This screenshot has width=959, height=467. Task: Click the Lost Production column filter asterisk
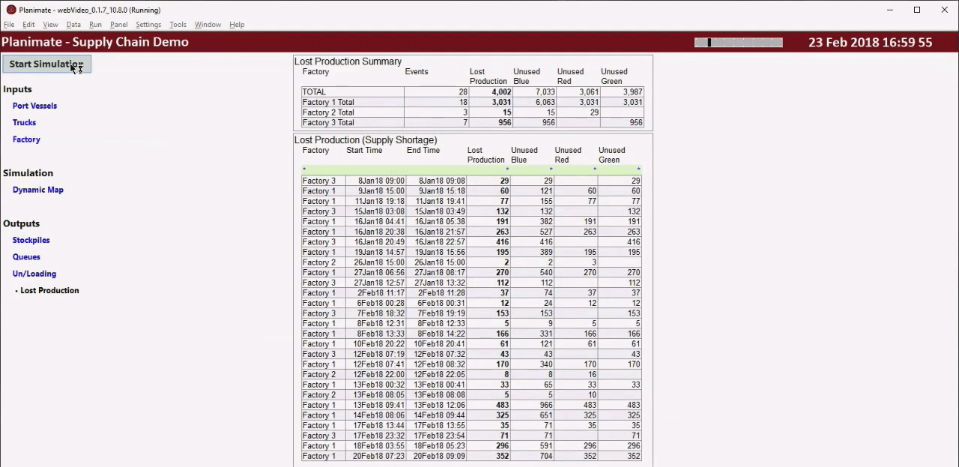(506, 170)
